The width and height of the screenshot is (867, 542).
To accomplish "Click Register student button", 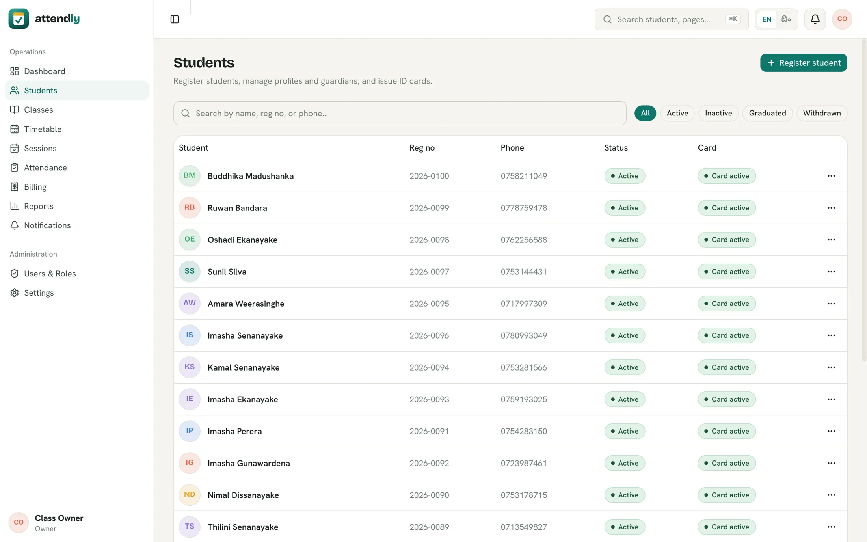I will tap(804, 63).
